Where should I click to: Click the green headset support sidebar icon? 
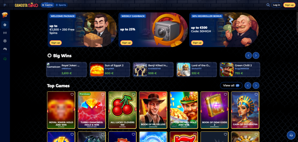coord(5,59)
